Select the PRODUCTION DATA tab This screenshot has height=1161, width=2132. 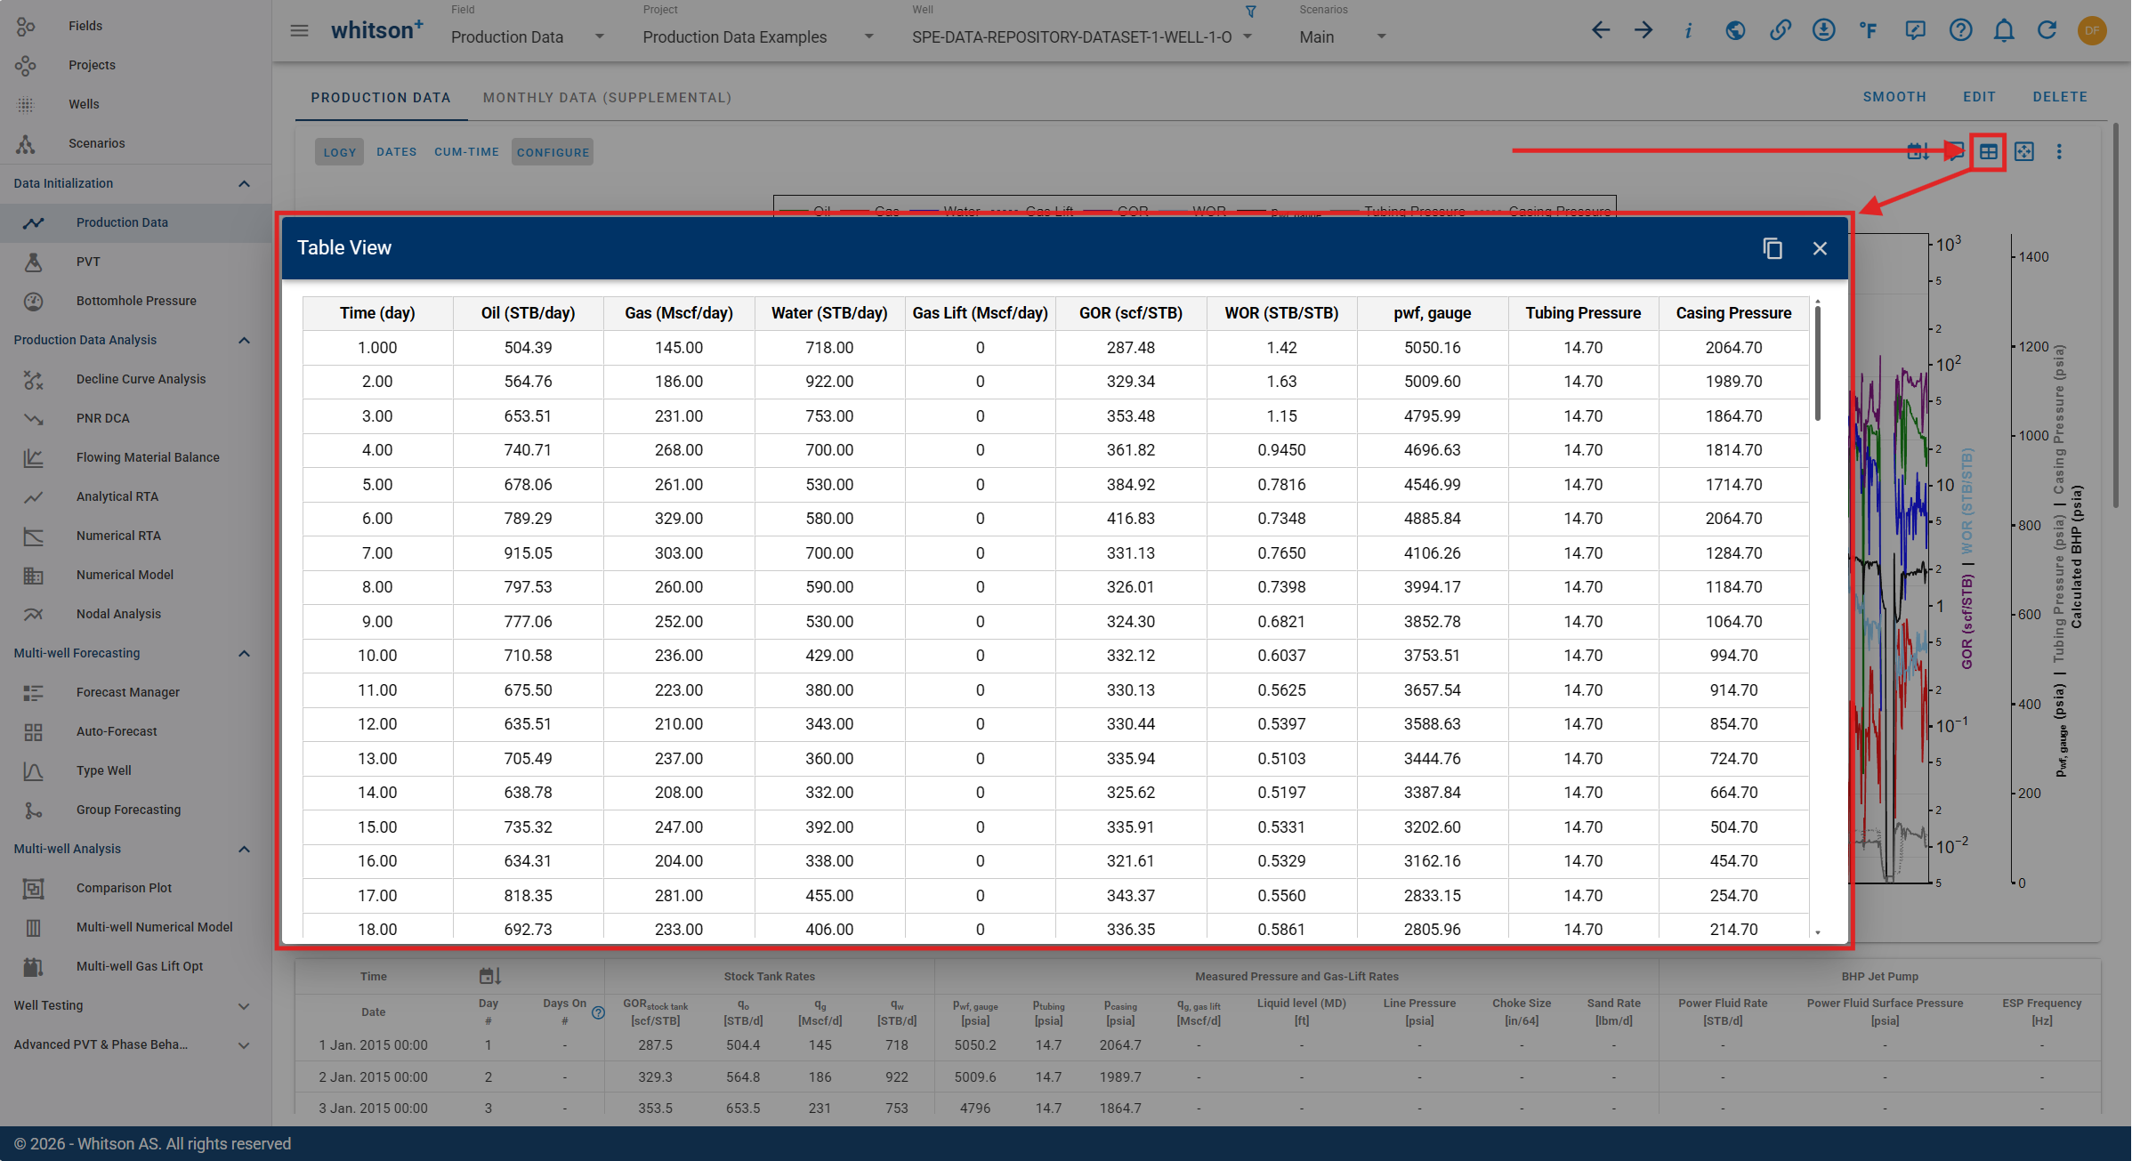click(x=381, y=98)
